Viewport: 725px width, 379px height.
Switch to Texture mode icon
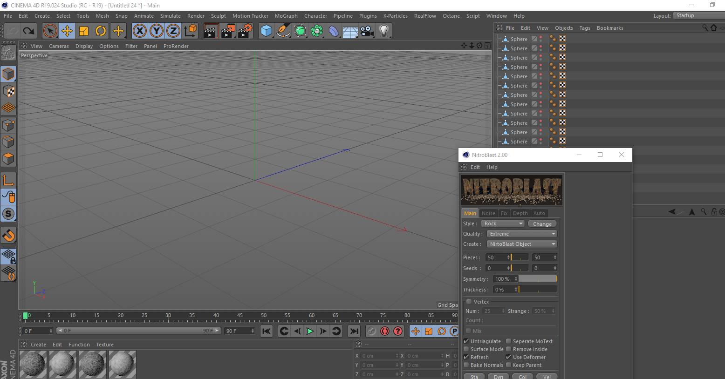point(8,91)
